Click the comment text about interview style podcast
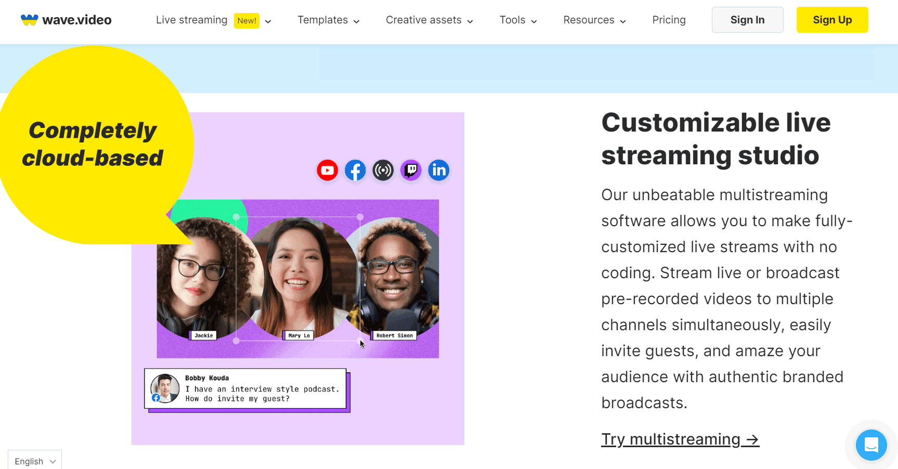 click(262, 394)
